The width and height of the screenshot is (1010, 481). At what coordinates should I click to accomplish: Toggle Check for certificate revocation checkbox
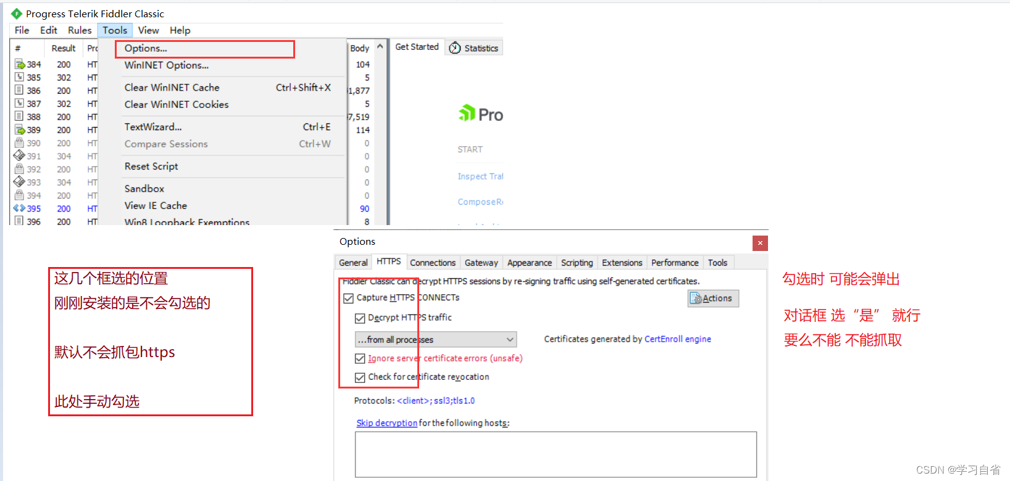click(360, 377)
